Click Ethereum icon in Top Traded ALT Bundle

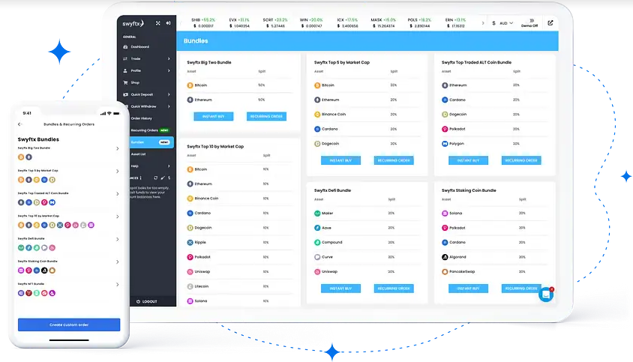click(x=445, y=85)
